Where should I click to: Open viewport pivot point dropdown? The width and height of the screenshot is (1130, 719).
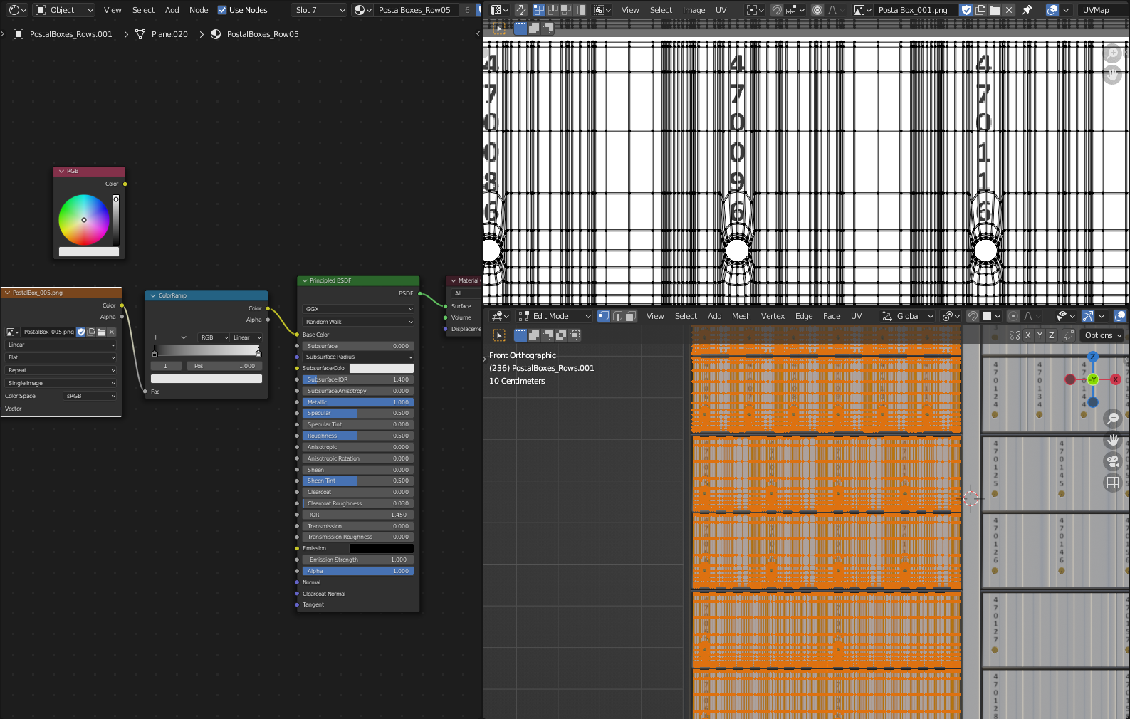coord(951,316)
